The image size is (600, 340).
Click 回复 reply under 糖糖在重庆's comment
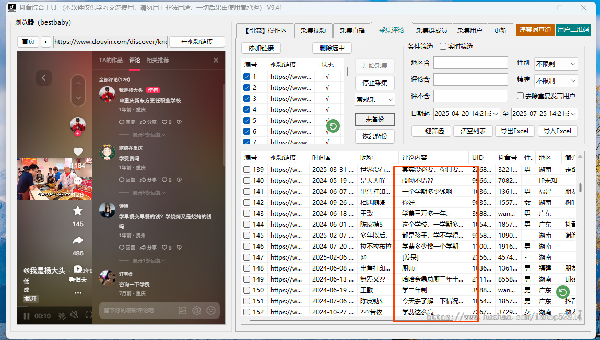pos(127,180)
